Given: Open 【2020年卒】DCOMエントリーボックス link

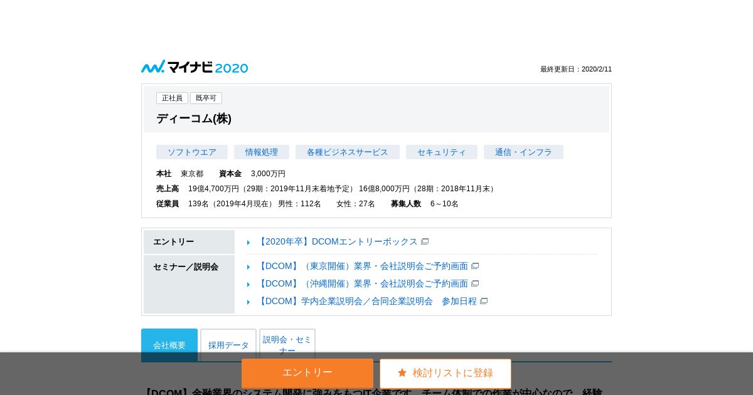Looking at the screenshot, I should point(337,241).
